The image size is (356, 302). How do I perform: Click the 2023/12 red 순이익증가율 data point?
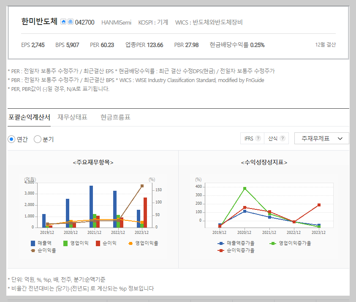(x=319, y=205)
